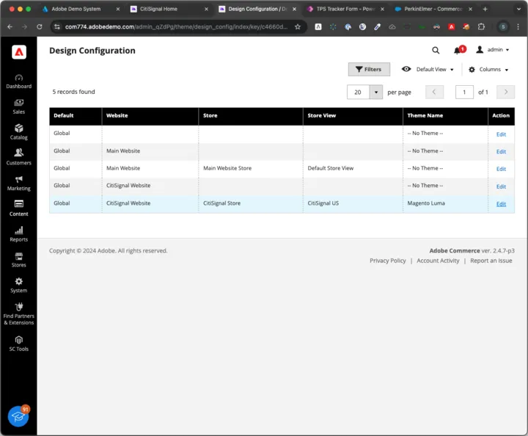Click the Adobe logo at sidebar top

[x=19, y=52]
